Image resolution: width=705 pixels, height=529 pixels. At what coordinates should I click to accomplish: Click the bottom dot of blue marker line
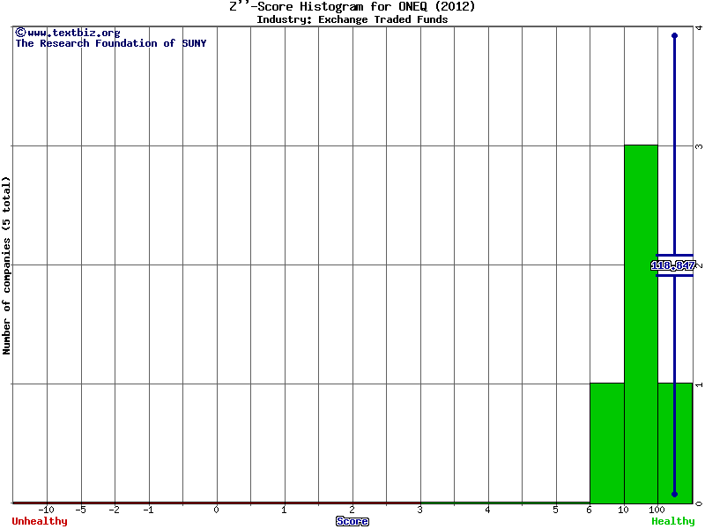(x=674, y=495)
